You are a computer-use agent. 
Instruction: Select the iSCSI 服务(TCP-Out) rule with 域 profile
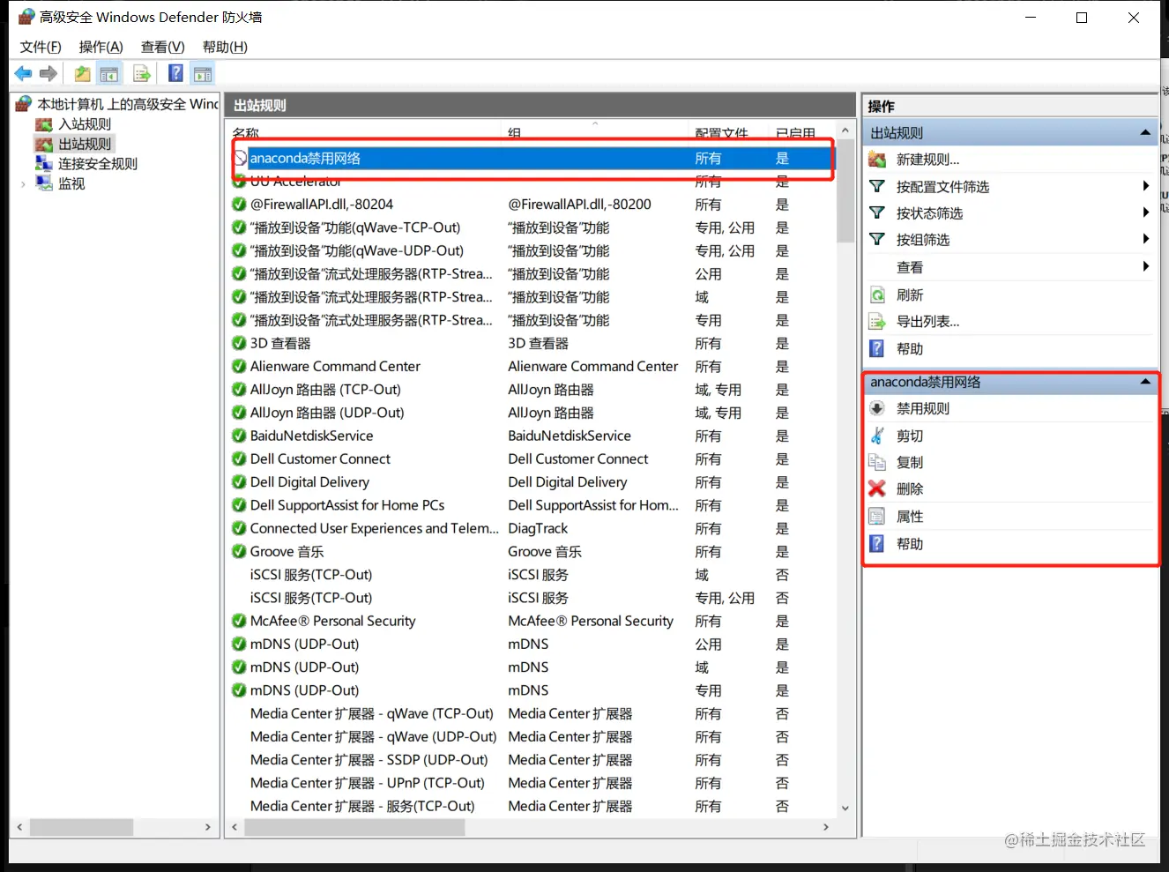311,574
